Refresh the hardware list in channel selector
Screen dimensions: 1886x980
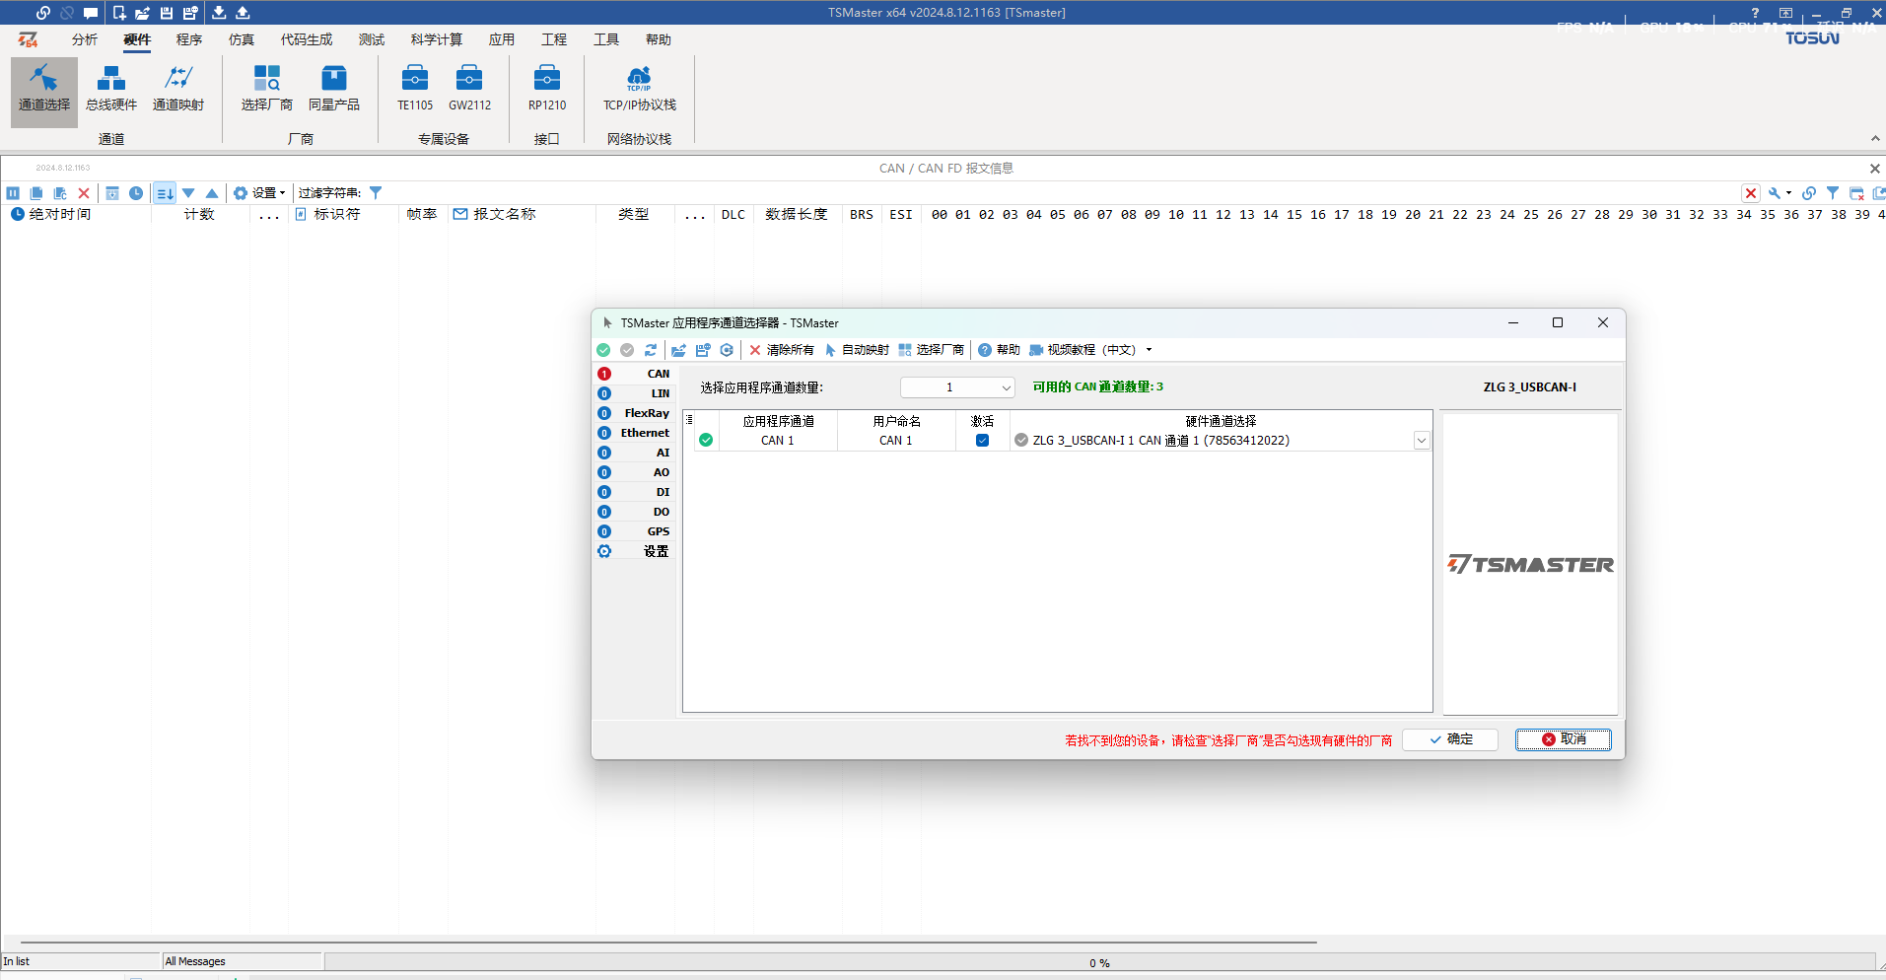651,350
